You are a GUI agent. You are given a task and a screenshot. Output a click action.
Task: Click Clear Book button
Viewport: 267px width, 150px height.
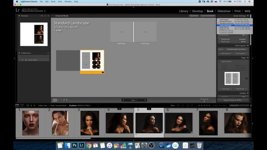click(x=194, y=16)
